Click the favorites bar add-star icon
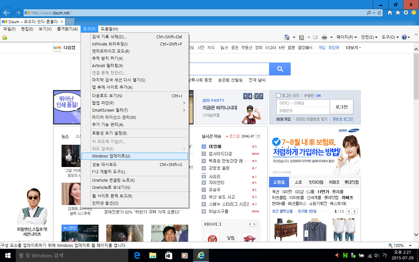The width and height of the screenshot is (419, 262). click(x=5, y=37)
